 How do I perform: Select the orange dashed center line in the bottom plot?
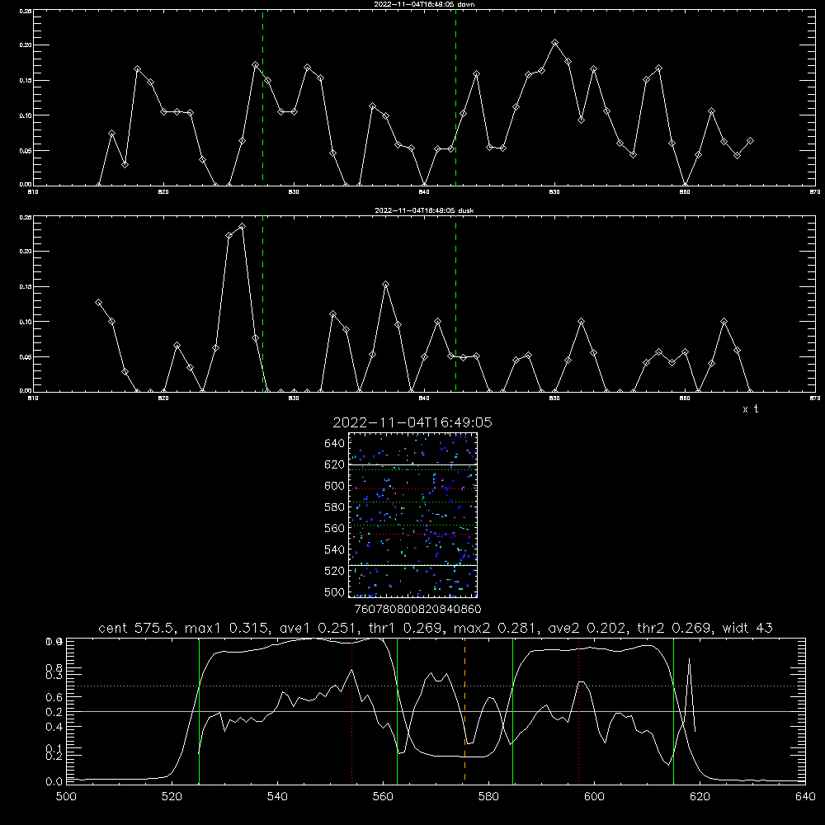point(464,710)
